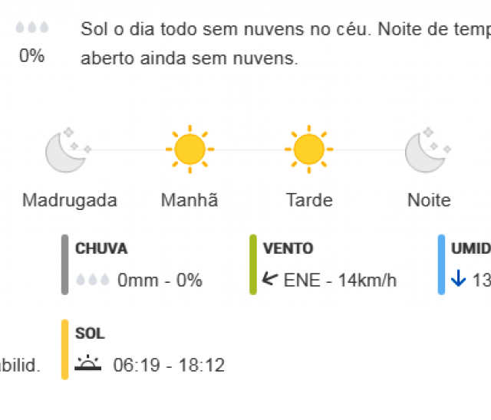Click the rain drops icon in Chuva panel
491x420 pixels.
93,280
